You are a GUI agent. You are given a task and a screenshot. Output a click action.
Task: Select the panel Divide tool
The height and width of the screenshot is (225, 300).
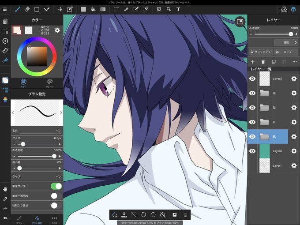[x=159, y=9]
